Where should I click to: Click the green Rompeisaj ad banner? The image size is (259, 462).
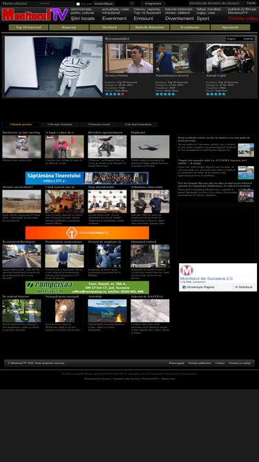pos(87,287)
